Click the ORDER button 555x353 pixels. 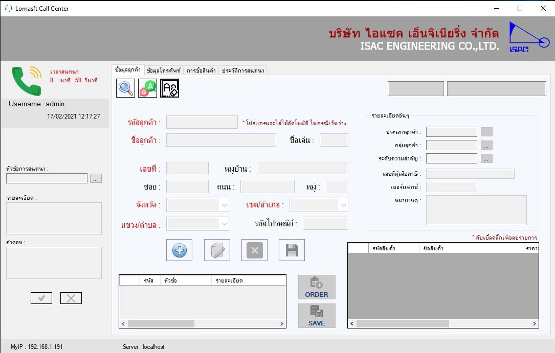pyautogui.click(x=317, y=287)
